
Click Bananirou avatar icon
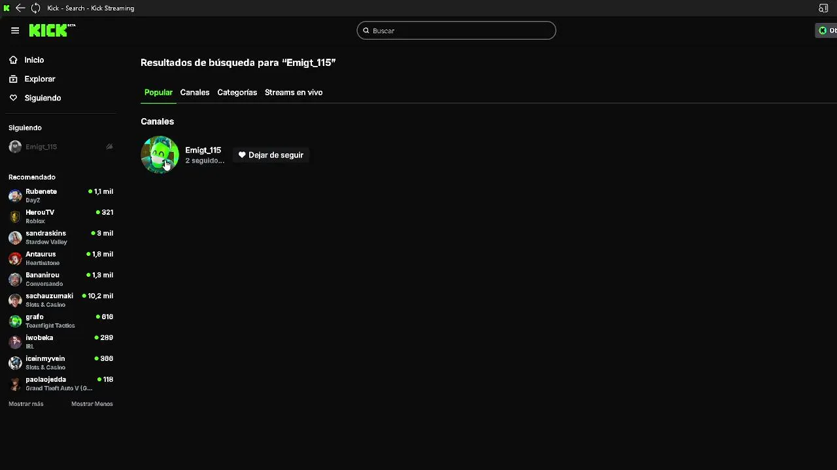(15, 279)
